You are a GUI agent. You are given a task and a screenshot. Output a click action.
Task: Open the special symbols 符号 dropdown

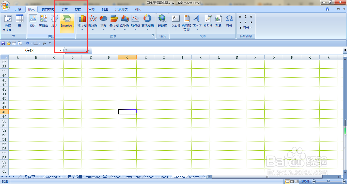click(x=246, y=27)
